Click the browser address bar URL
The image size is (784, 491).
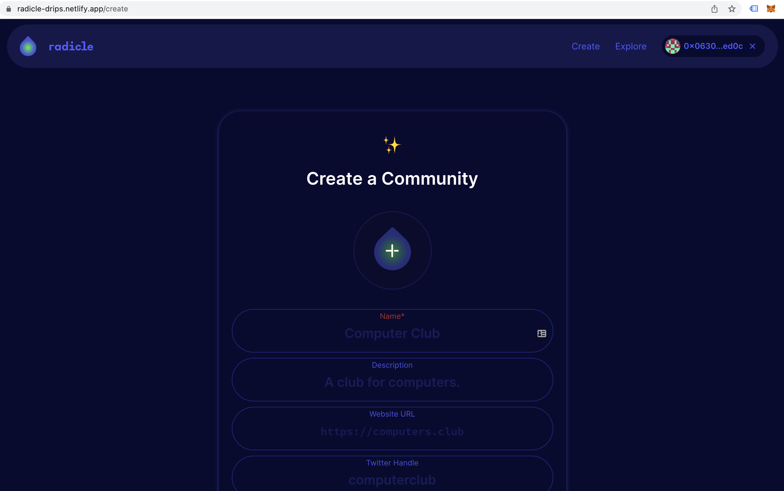pyautogui.click(x=73, y=9)
